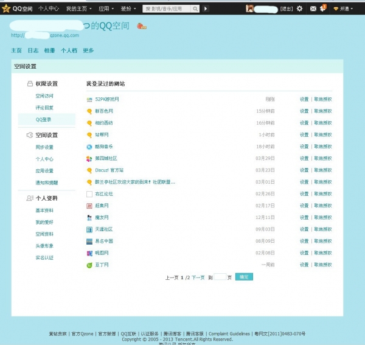Switch to the 日志 tab
The width and height of the screenshot is (365, 345).
click(33, 51)
